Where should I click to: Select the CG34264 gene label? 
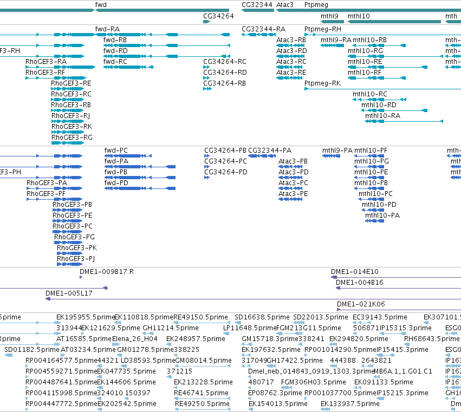pyautogui.click(x=218, y=16)
